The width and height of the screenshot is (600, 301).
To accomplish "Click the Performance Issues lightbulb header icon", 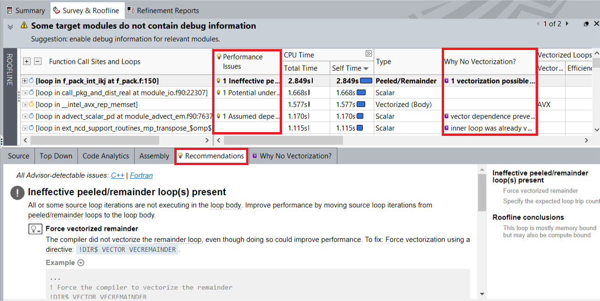I will (219, 57).
